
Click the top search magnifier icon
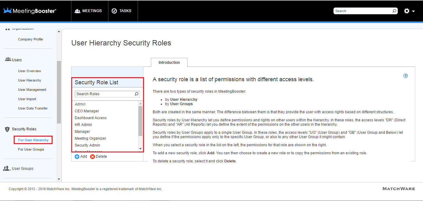[394, 11]
